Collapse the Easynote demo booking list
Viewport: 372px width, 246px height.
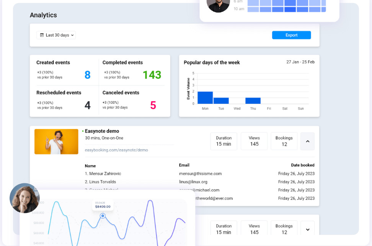pyautogui.click(x=307, y=141)
